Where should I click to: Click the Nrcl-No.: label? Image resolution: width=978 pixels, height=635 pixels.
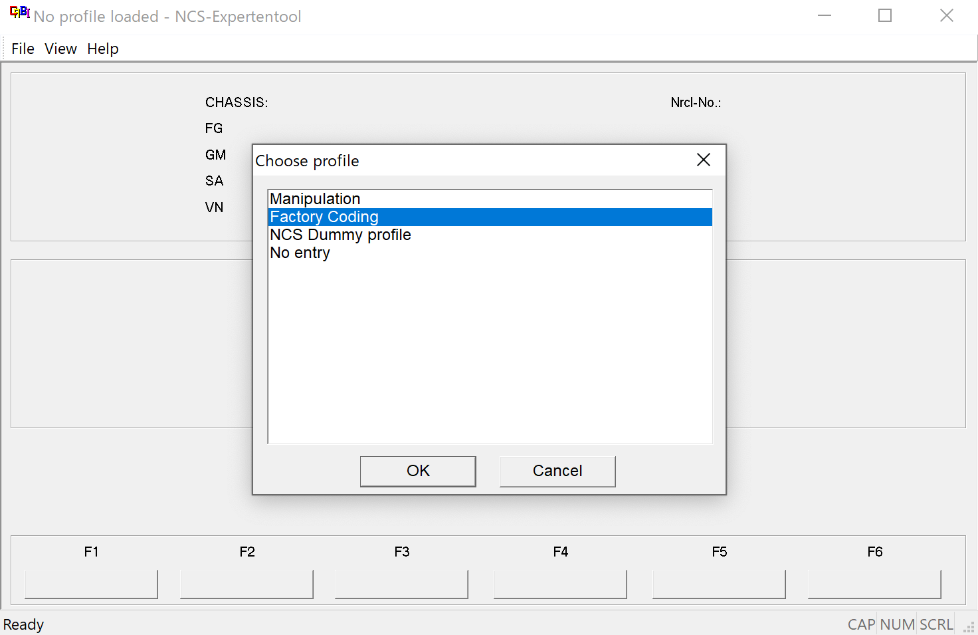coord(696,102)
